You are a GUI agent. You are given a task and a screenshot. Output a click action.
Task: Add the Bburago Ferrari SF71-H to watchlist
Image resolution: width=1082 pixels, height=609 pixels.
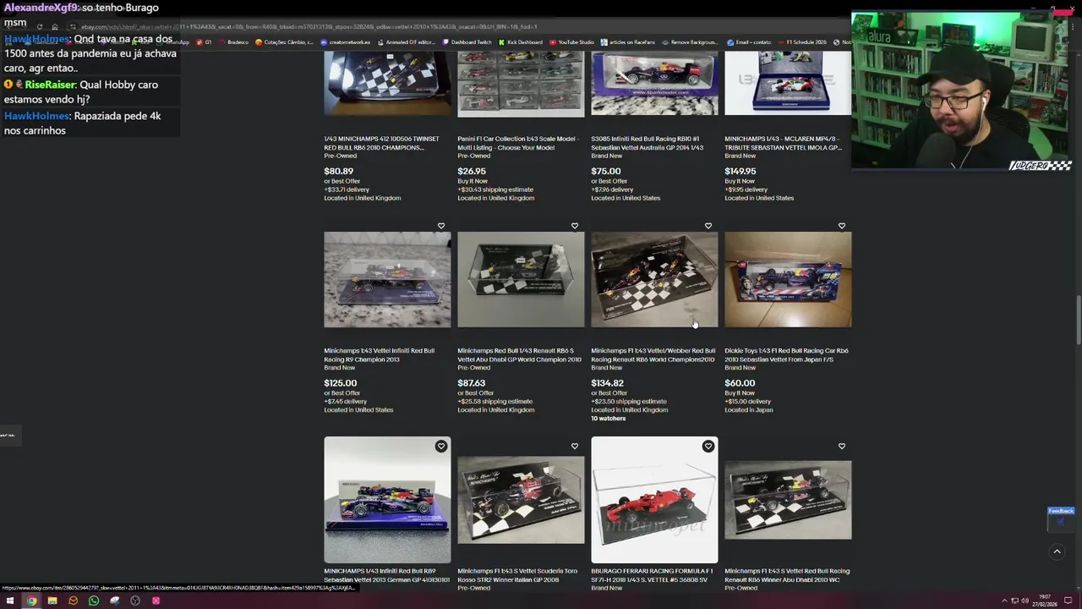[708, 446]
